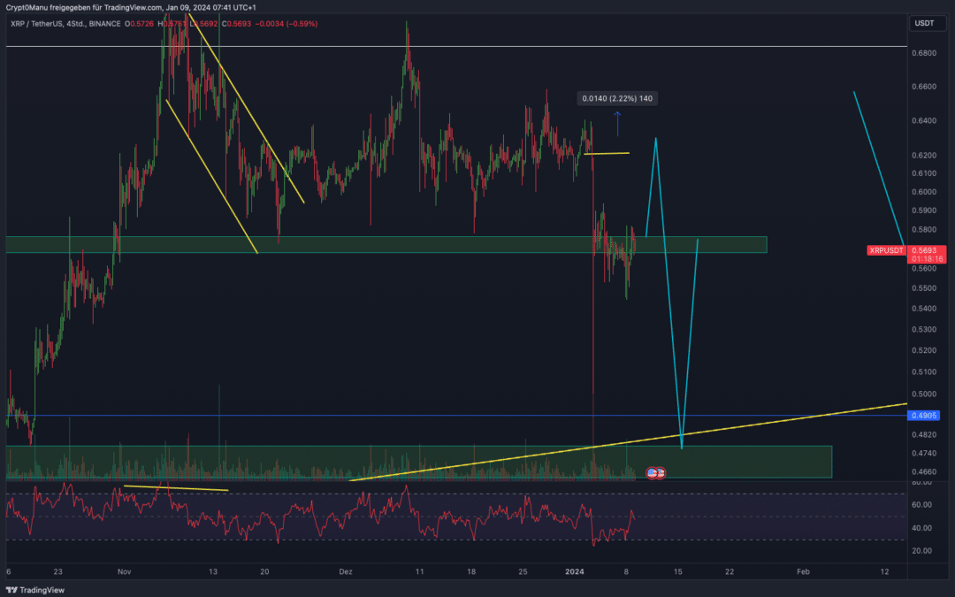Click the RSI 60.00 scale label
Image resolution: width=955 pixels, height=597 pixels.
click(x=921, y=505)
